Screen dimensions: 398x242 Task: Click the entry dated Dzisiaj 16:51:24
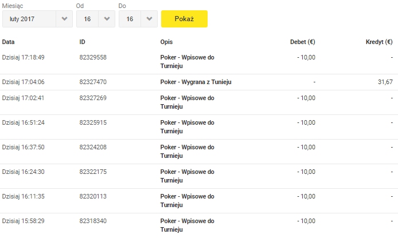[23, 122]
